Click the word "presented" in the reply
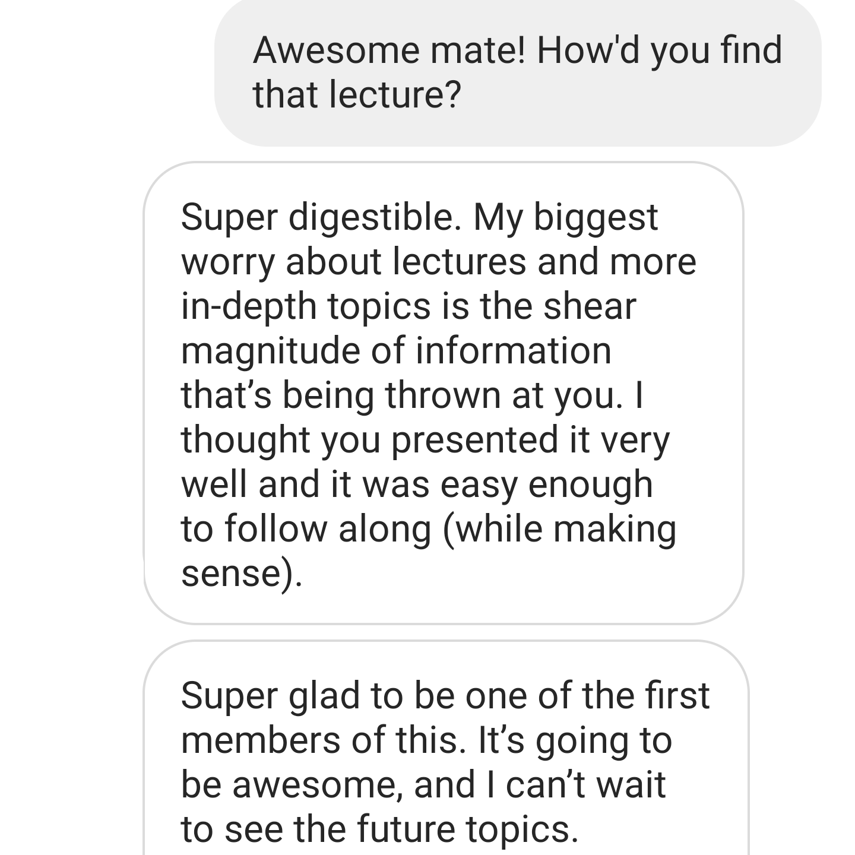 point(476,440)
